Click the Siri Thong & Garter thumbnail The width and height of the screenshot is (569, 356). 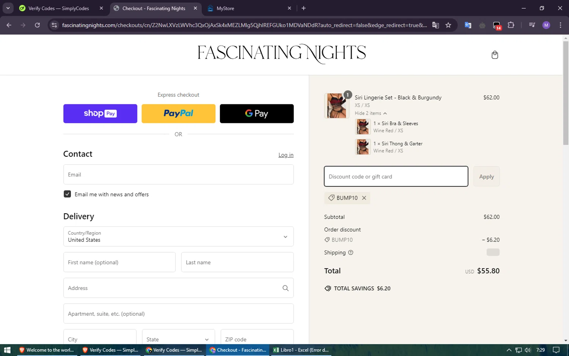coord(363,147)
